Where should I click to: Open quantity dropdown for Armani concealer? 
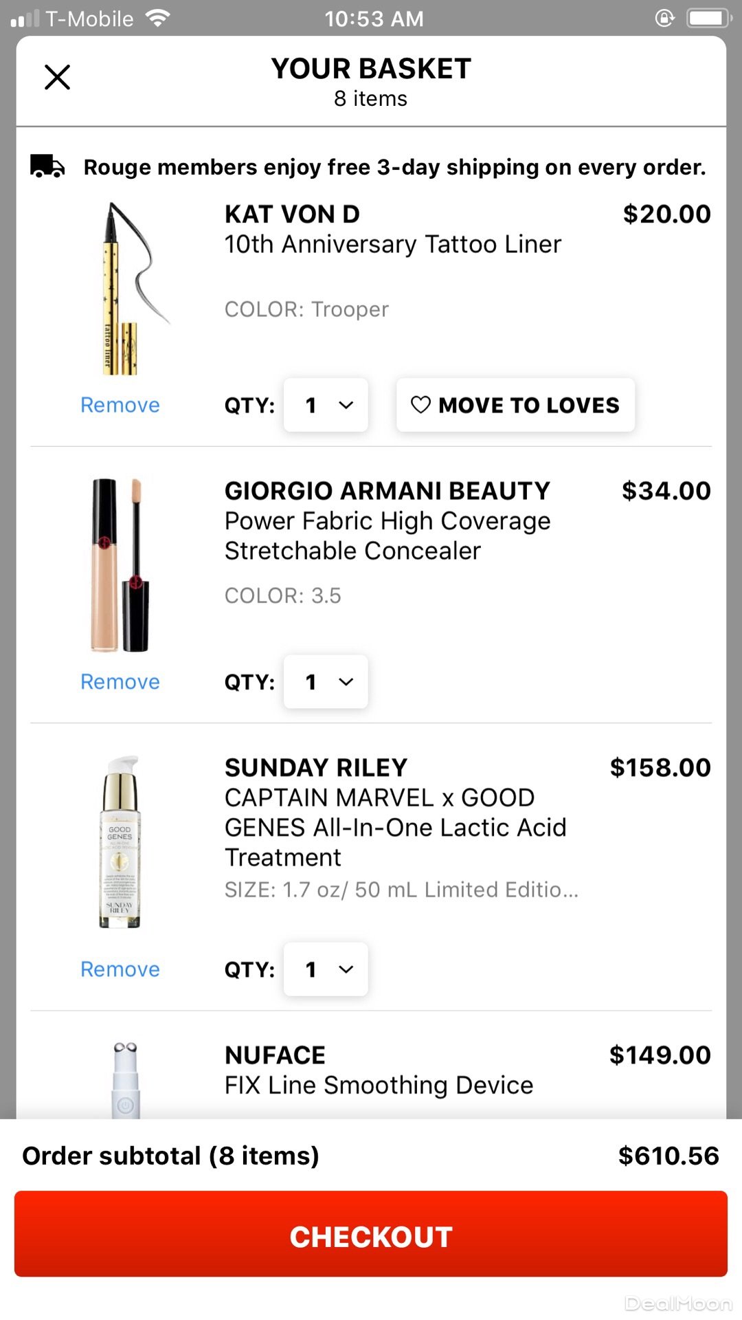(326, 682)
